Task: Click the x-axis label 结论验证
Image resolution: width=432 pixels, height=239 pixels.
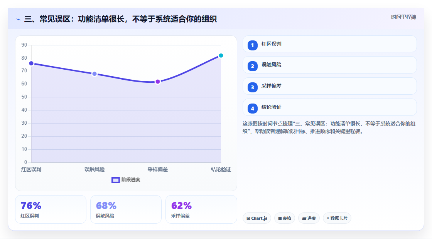Action: pyautogui.click(x=221, y=169)
